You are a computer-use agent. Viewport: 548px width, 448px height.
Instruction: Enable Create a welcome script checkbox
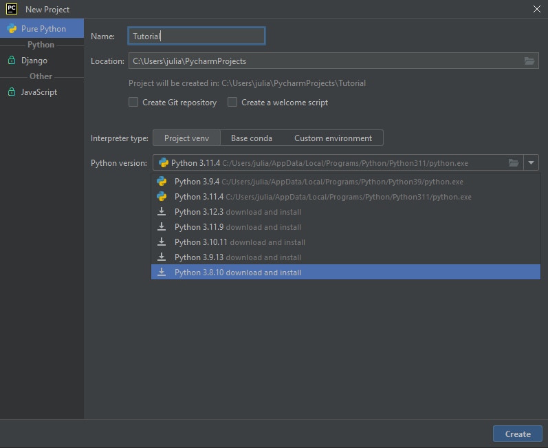coord(232,102)
